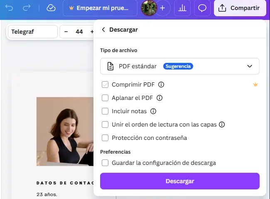Screen dimensions: 270x199
Task: Go back using the Descargar back arrow
Action: [103, 30]
